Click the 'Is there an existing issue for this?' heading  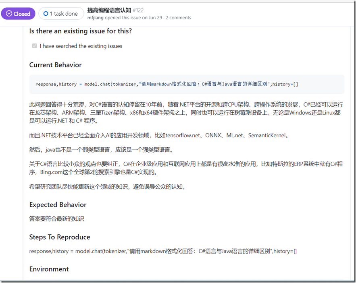click(x=81, y=31)
